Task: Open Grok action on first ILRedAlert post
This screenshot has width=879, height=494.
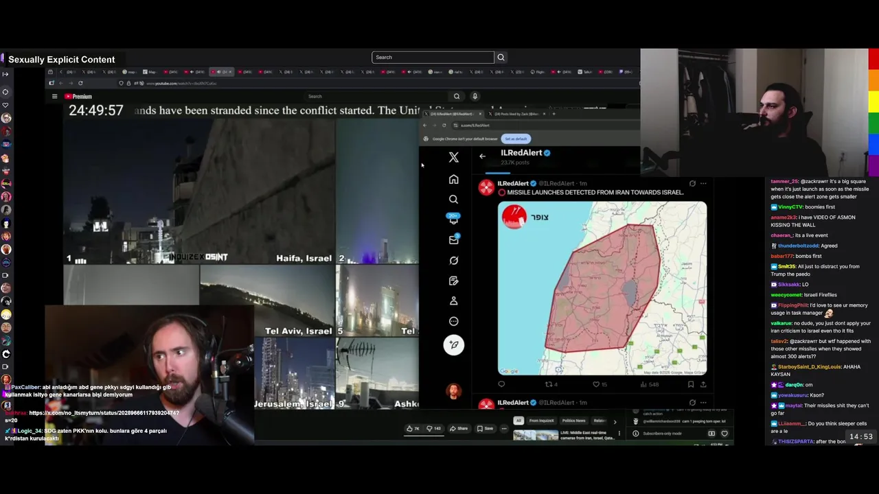Action: coord(692,183)
